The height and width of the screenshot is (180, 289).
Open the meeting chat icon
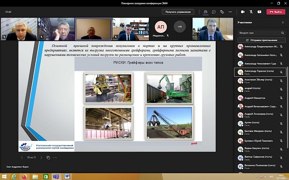[x=214, y=12]
